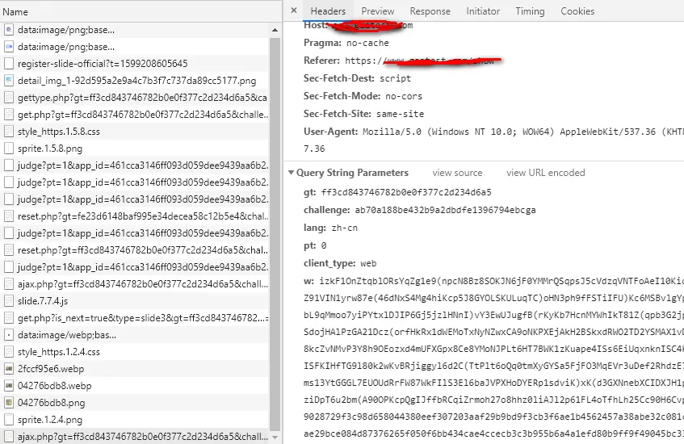Click the gettype.php document icon
Viewport: 684px width, 444px height.
click(x=9, y=97)
